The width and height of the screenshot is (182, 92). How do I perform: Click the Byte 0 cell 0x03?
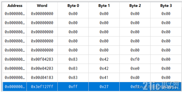point(73,68)
